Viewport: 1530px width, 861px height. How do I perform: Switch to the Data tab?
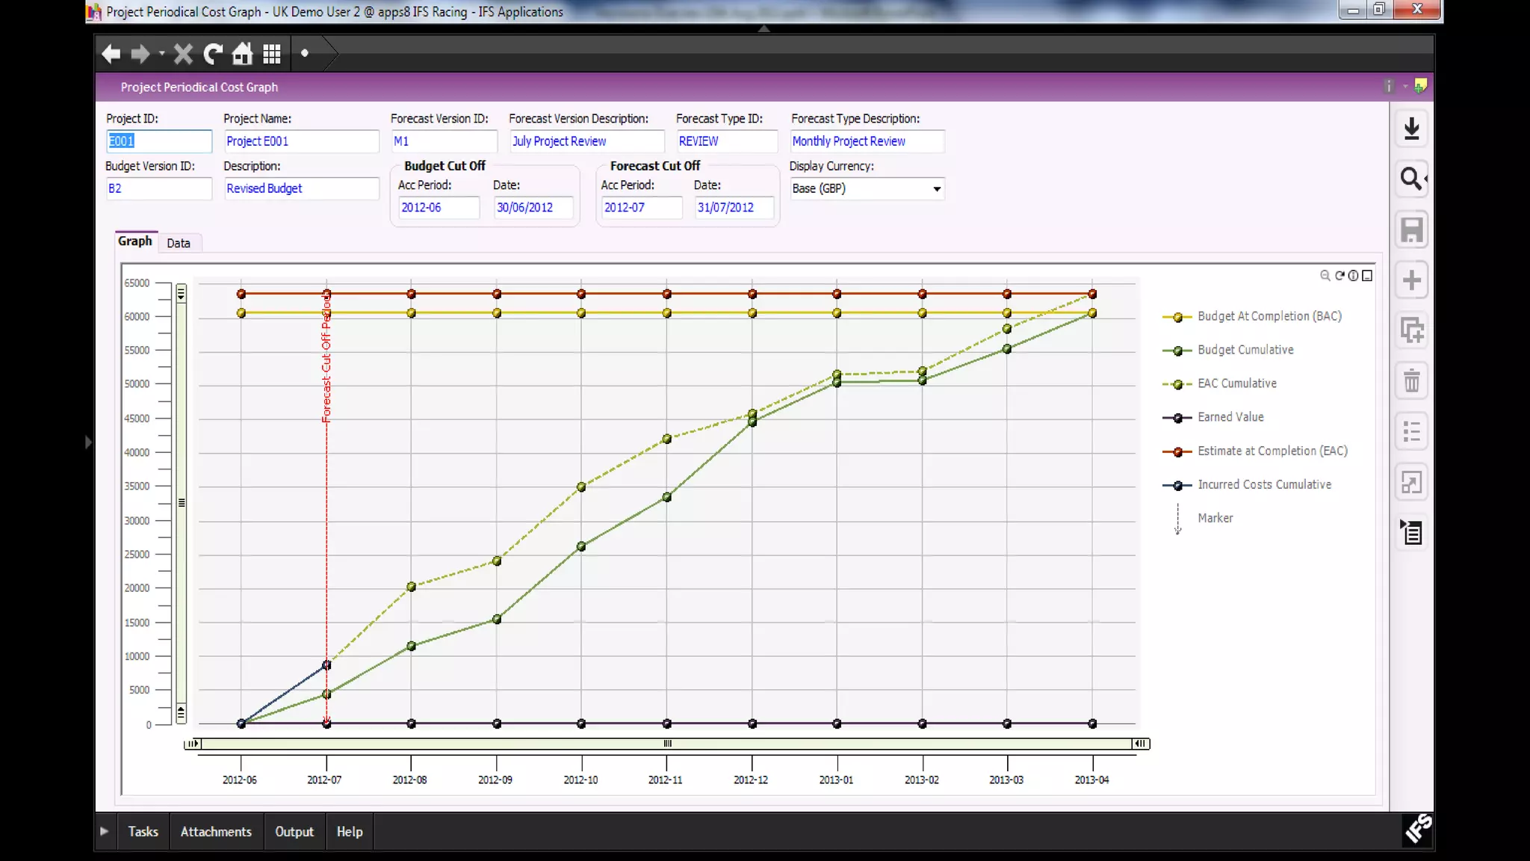coord(178,243)
